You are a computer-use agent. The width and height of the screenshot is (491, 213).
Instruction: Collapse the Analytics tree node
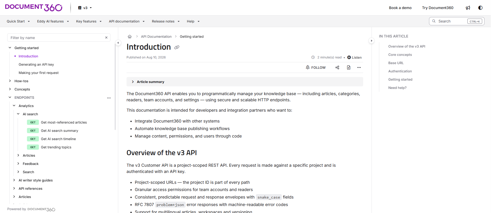pos(14,106)
